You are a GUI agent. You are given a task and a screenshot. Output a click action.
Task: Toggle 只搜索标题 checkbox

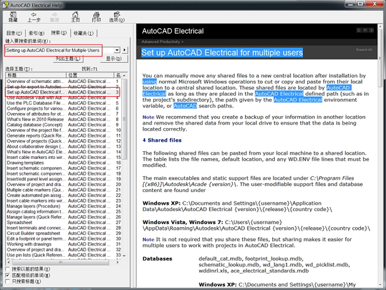[8, 281]
